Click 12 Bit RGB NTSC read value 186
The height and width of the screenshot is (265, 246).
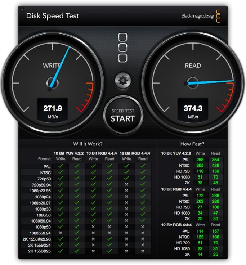click(x=216, y=237)
